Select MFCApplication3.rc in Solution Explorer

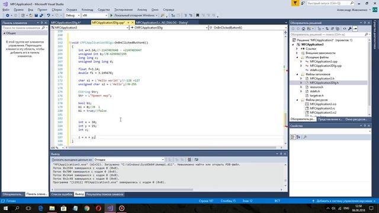tap(323, 108)
